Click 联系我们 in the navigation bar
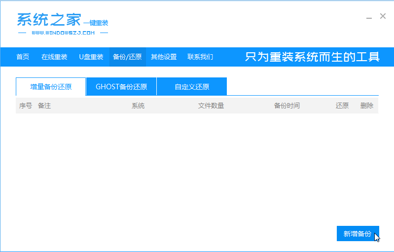The width and height of the screenshot is (394, 252). [x=200, y=57]
